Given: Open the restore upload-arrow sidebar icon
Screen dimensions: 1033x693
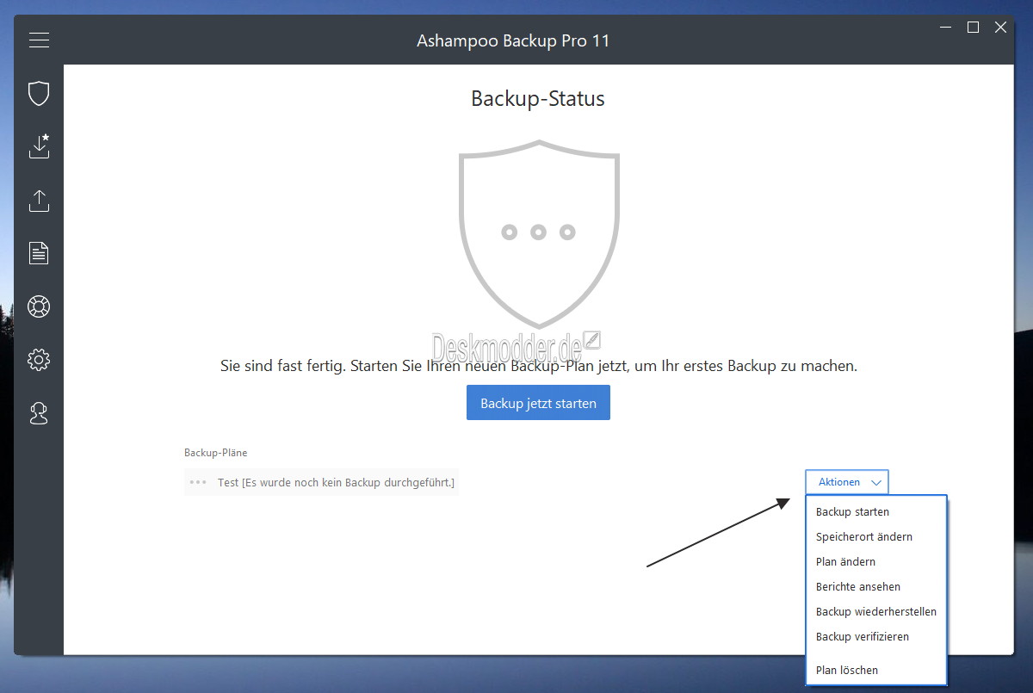Looking at the screenshot, I should [39, 200].
